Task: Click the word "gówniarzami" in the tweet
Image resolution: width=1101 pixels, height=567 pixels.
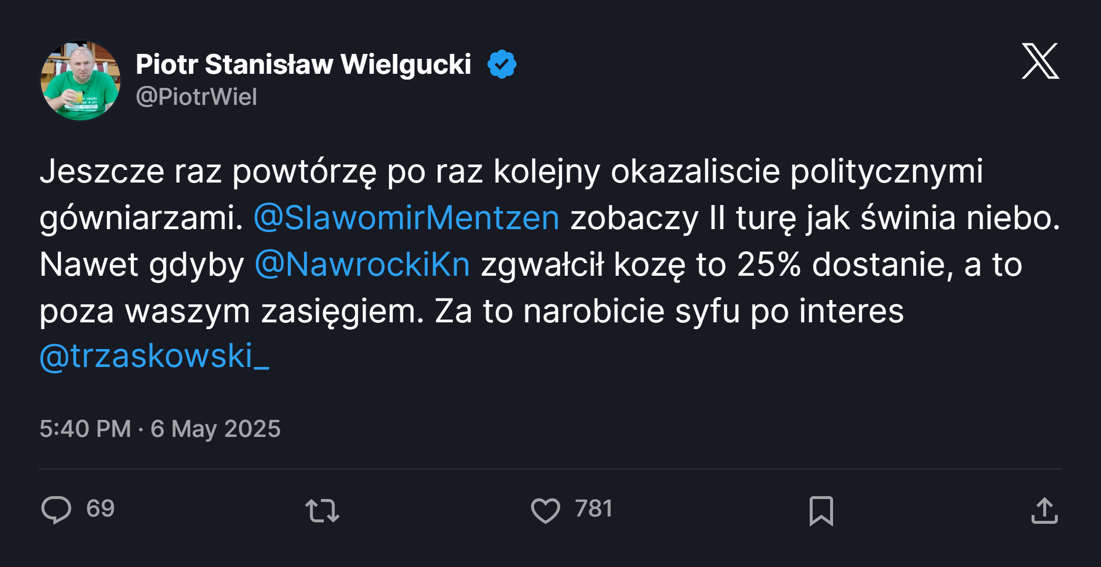Action: pyautogui.click(x=141, y=218)
